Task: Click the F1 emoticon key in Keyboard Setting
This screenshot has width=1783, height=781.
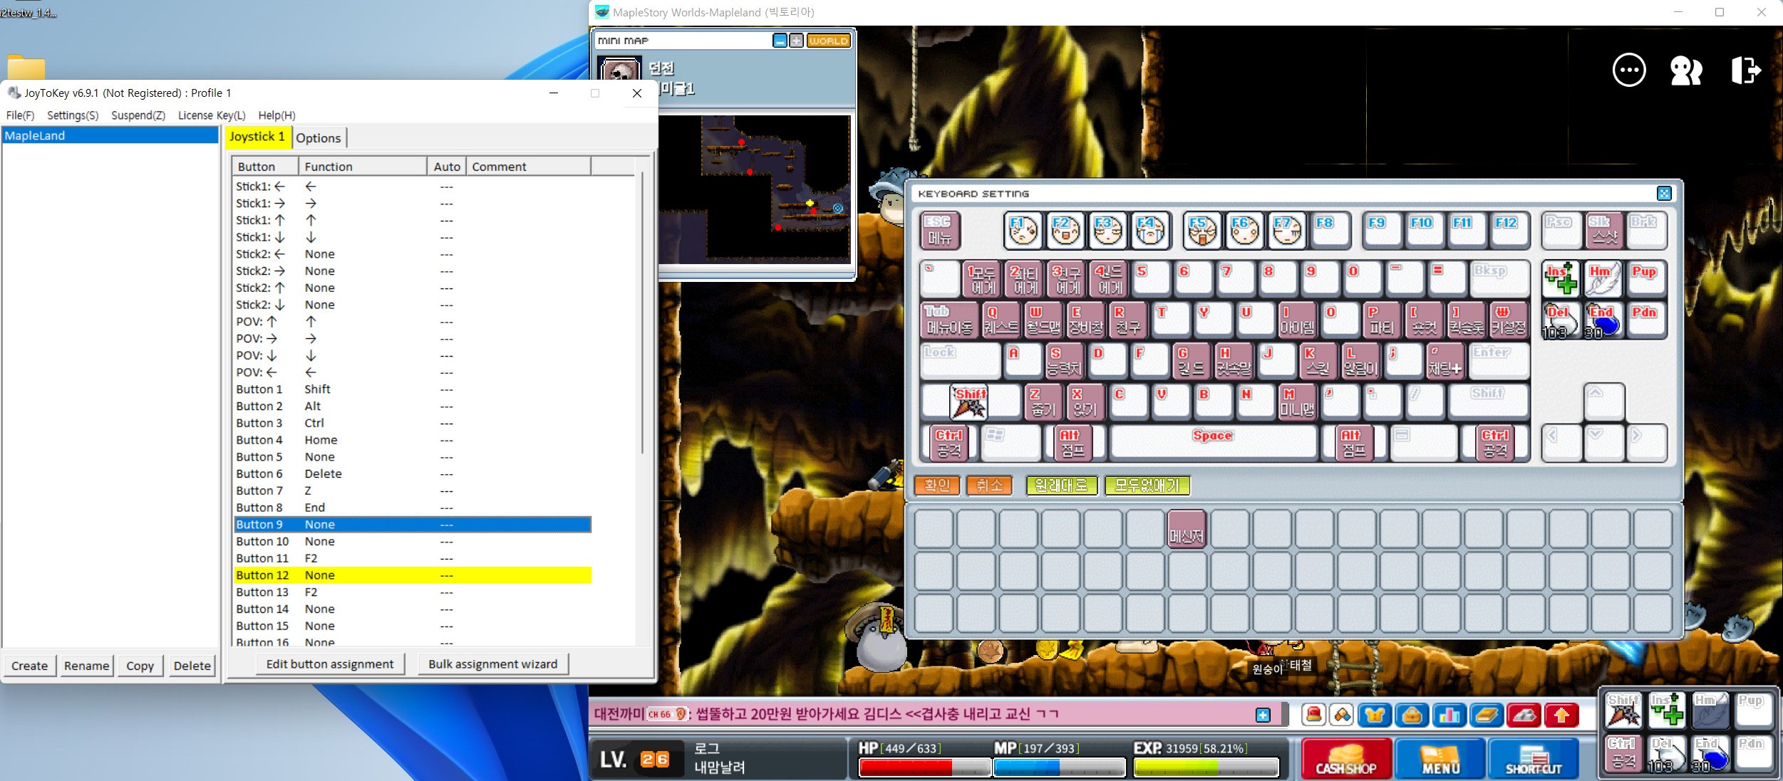Action: click(x=1023, y=231)
